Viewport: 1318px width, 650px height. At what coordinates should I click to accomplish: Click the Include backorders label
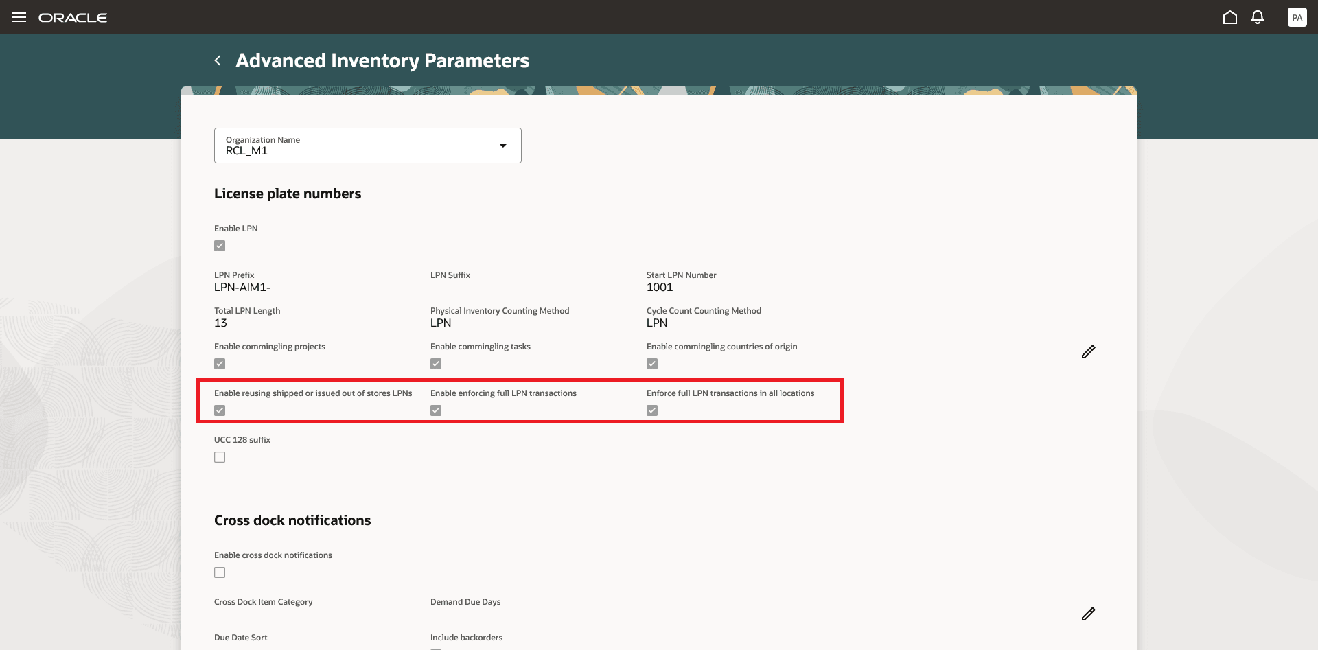tap(467, 638)
